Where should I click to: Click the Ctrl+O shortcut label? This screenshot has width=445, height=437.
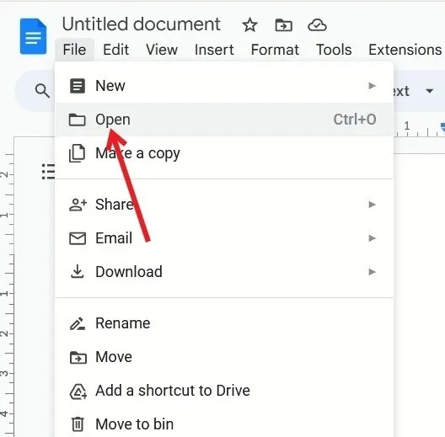point(355,120)
